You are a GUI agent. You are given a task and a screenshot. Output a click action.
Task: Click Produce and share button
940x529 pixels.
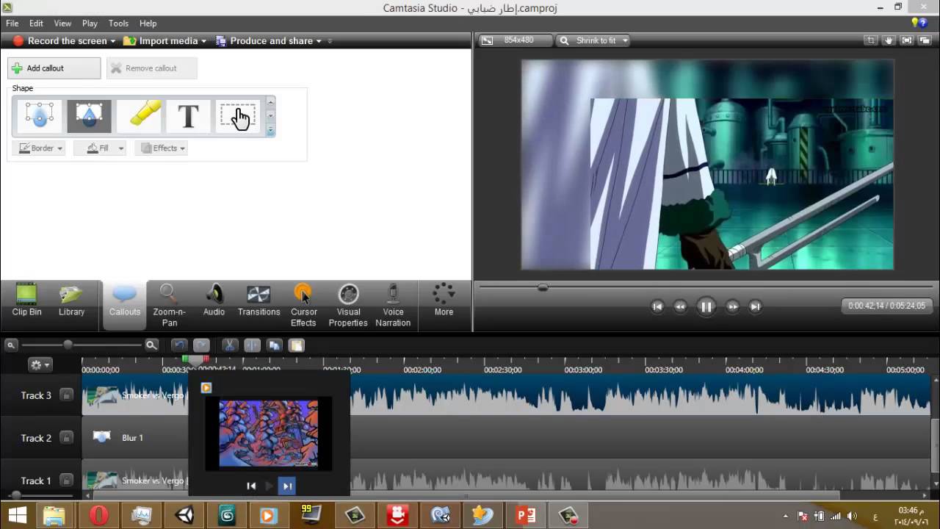click(264, 41)
